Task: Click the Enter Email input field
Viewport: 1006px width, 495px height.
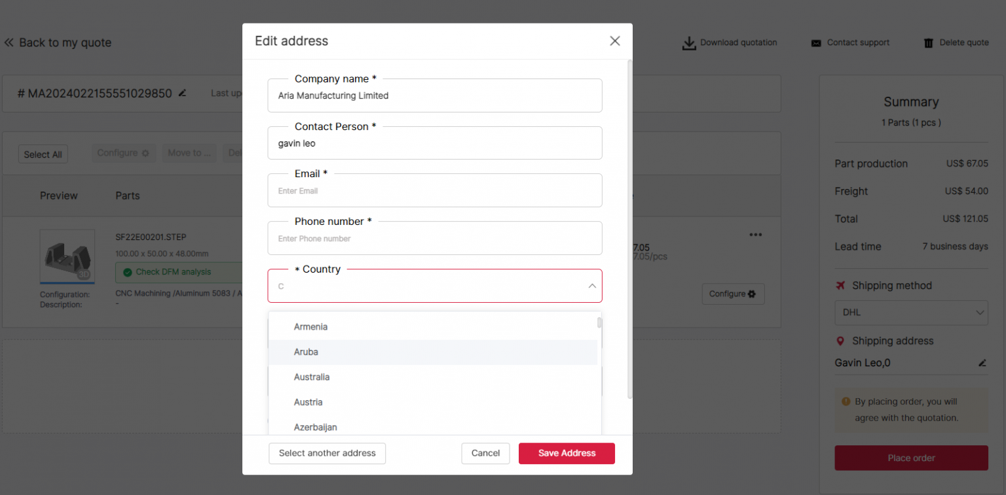Action: coord(434,190)
